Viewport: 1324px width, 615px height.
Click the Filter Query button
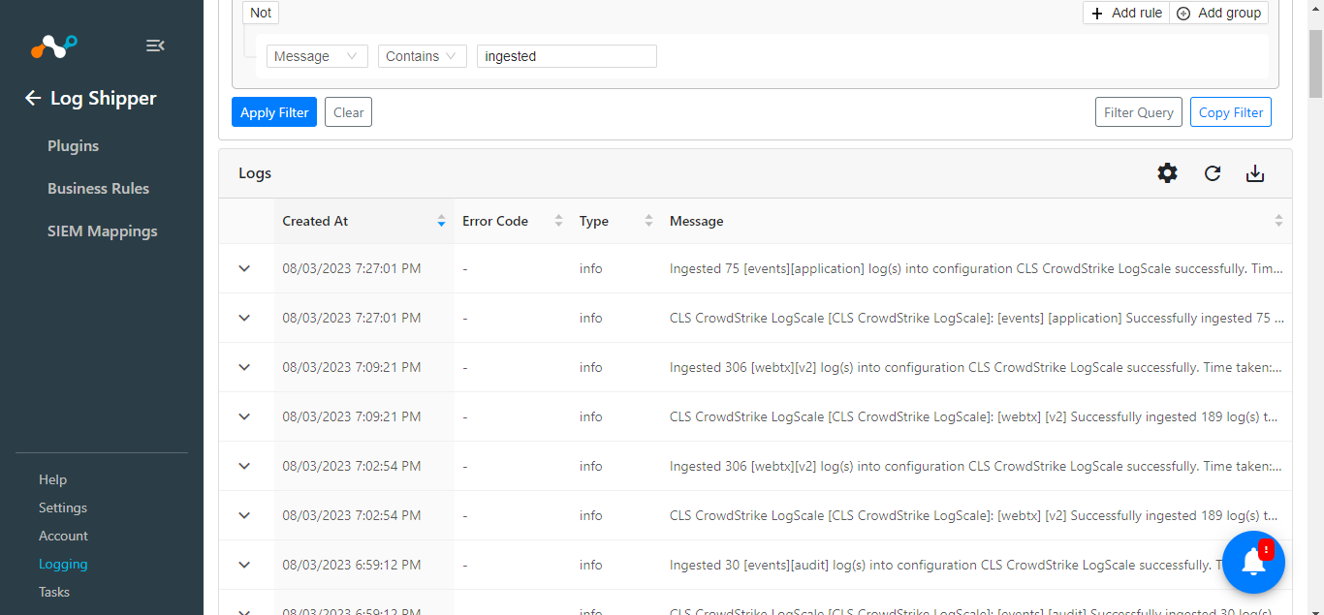point(1139,112)
